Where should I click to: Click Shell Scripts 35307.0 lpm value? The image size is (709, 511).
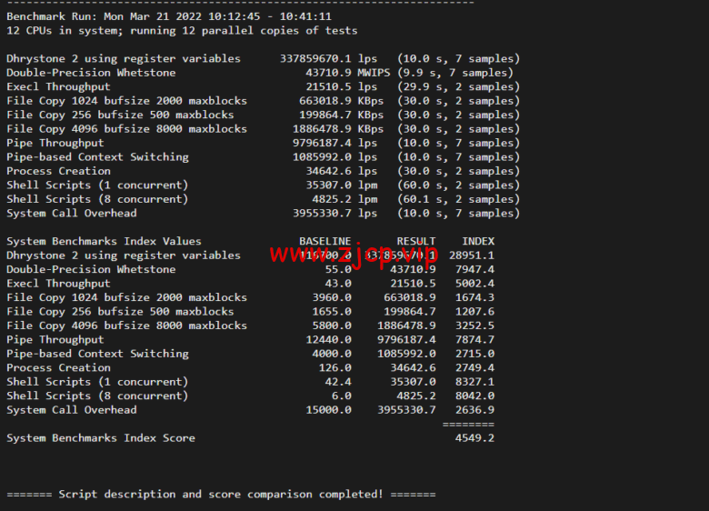click(342, 185)
